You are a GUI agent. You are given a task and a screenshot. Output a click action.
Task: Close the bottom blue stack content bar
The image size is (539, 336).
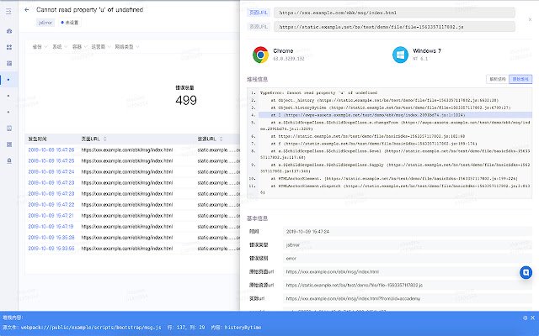[x=532, y=318]
